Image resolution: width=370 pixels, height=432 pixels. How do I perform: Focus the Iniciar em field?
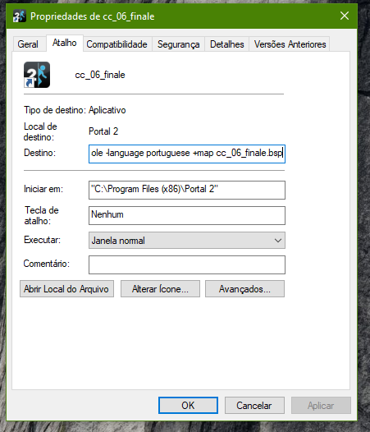187,190
